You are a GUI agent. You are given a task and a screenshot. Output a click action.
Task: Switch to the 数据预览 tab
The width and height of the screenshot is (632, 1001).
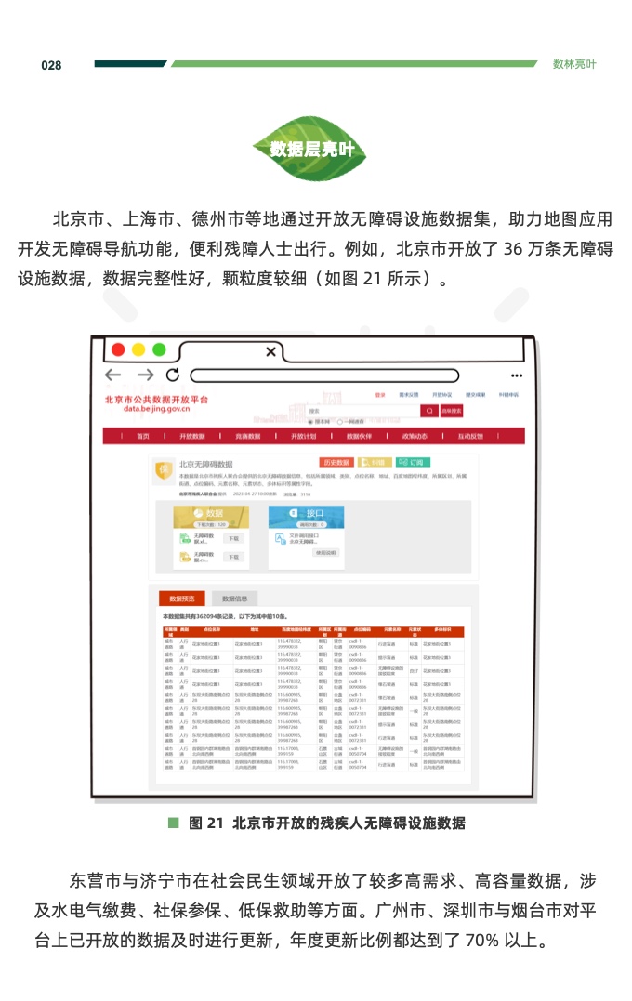coord(182,599)
